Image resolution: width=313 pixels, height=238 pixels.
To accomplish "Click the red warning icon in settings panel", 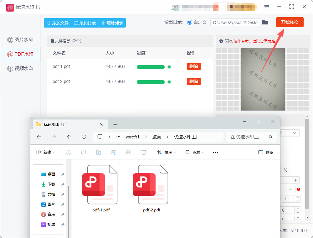I will 298,189.
